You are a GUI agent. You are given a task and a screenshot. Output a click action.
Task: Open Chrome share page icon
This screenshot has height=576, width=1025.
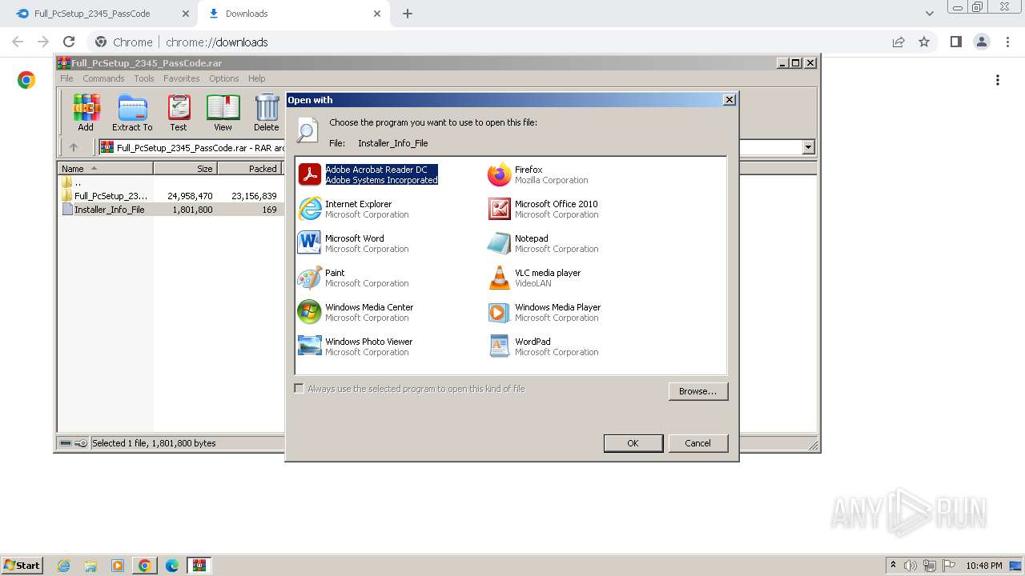898,42
